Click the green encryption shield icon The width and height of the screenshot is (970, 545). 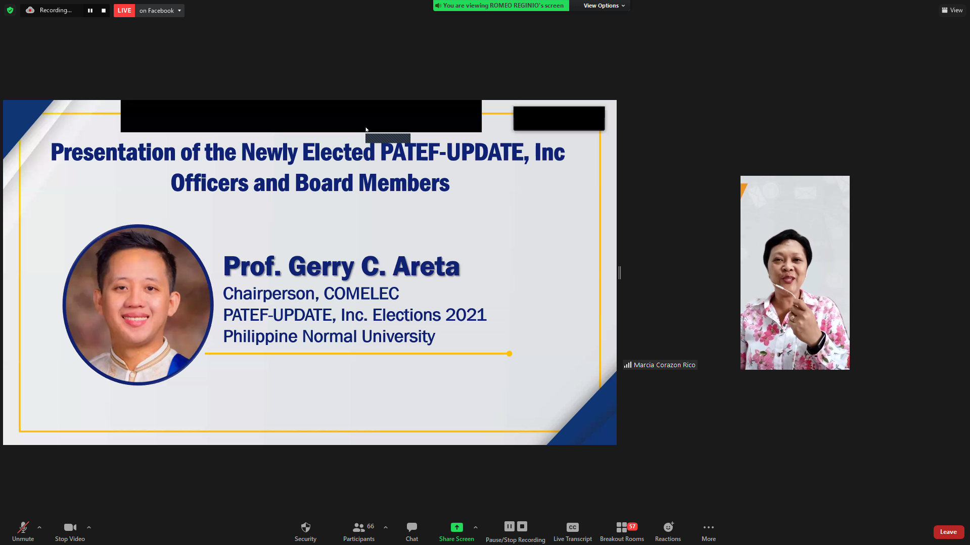pyautogui.click(x=10, y=10)
